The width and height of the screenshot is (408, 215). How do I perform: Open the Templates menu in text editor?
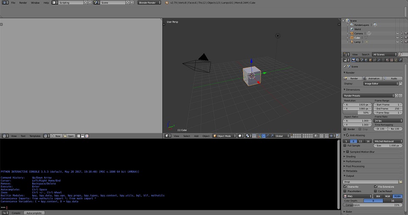click(x=35, y=136)
